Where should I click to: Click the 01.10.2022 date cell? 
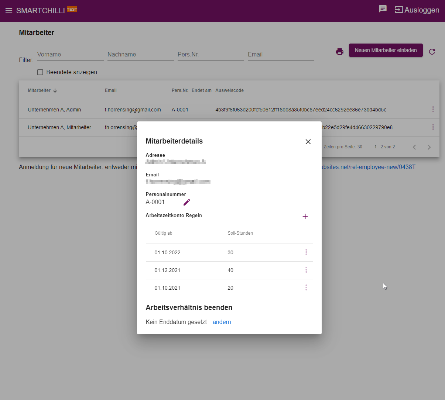[x=167, y=253]
